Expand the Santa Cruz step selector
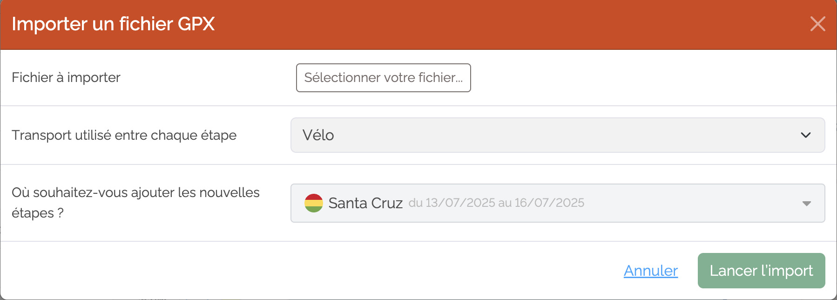837x300 pixels. point(558,203)
